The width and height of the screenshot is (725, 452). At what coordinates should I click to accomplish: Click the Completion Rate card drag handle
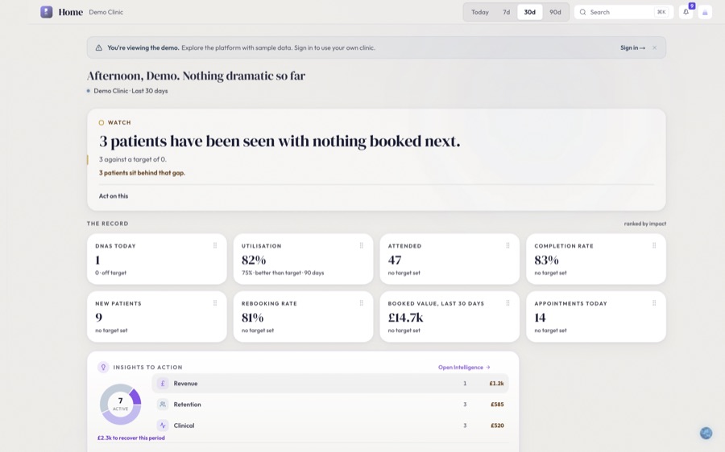[654, 245]
